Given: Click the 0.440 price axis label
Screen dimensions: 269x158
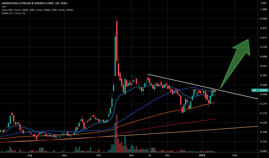Looking at the screenshot, I should [x=264, y=94].
